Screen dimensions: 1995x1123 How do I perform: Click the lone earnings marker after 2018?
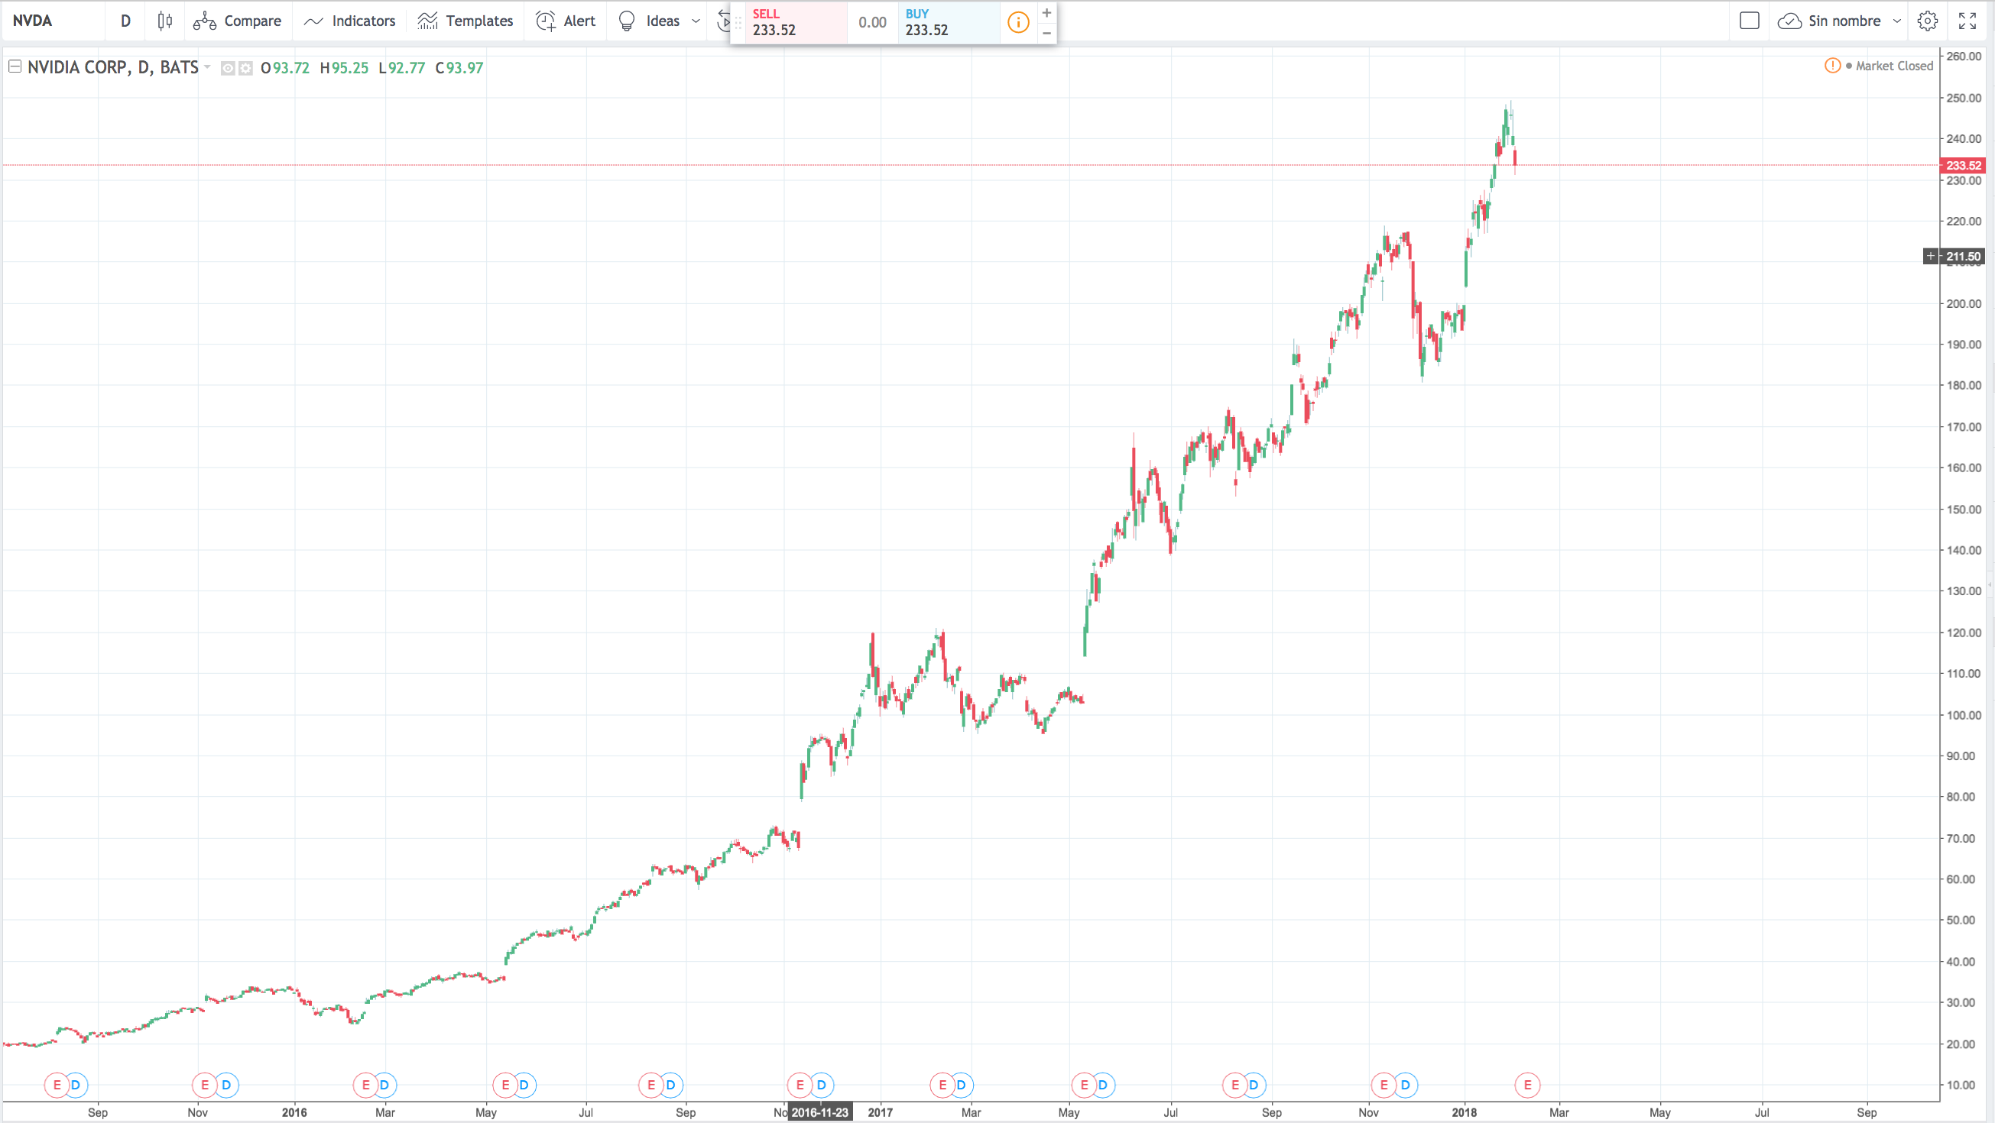pos(1527,1085)
